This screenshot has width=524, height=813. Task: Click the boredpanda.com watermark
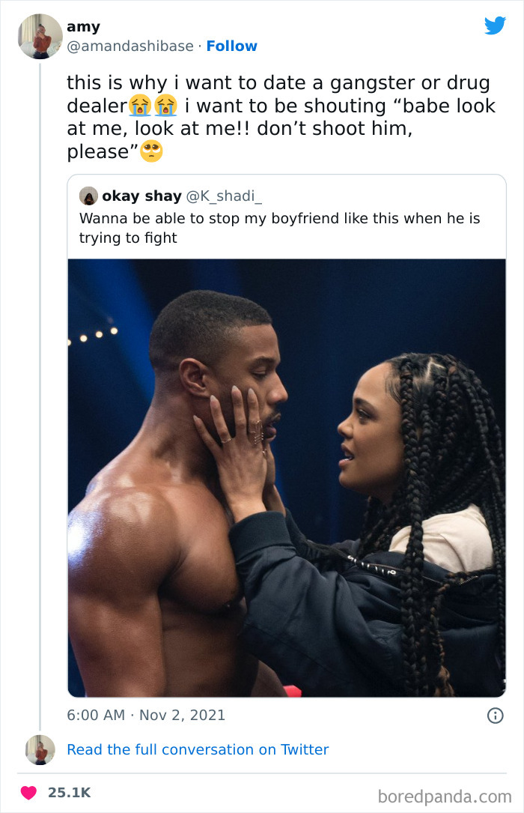tap(445, 795)
